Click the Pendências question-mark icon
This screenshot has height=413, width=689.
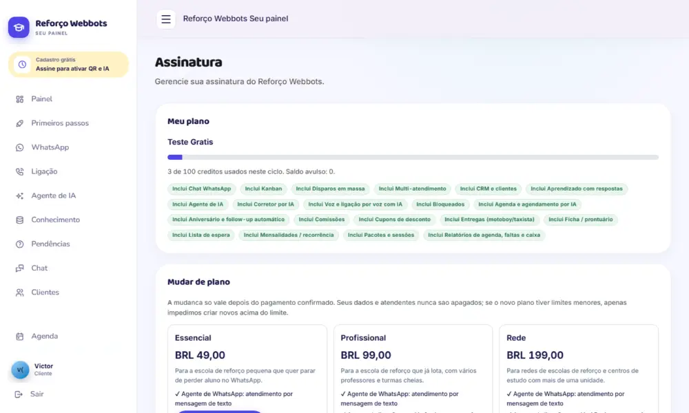(20, 244)
